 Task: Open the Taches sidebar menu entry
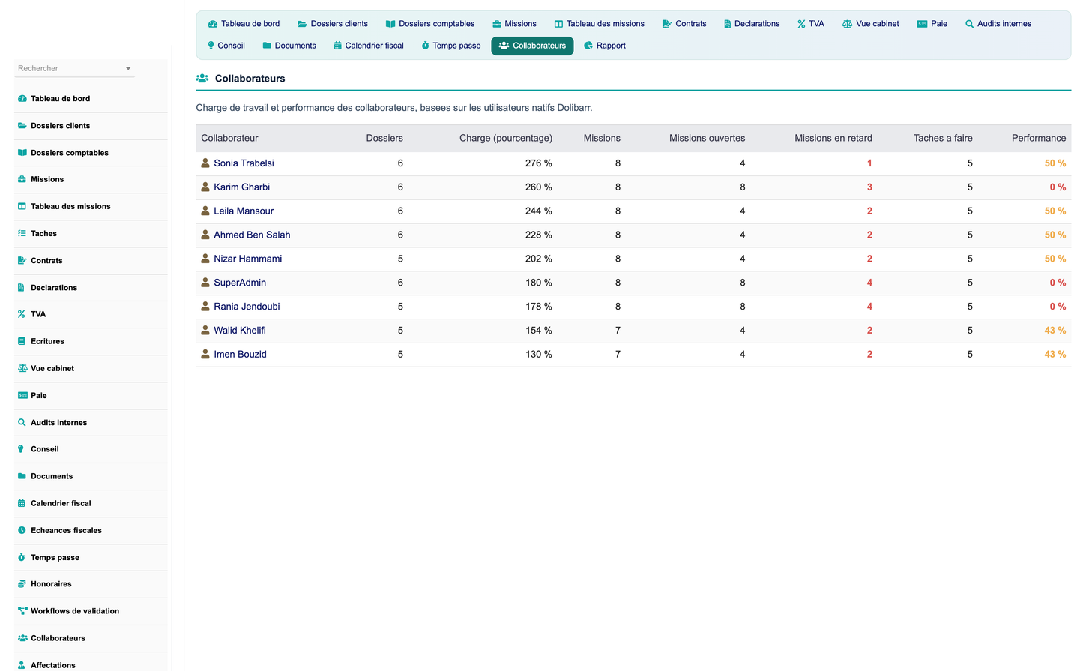click(x=43, y=234)
